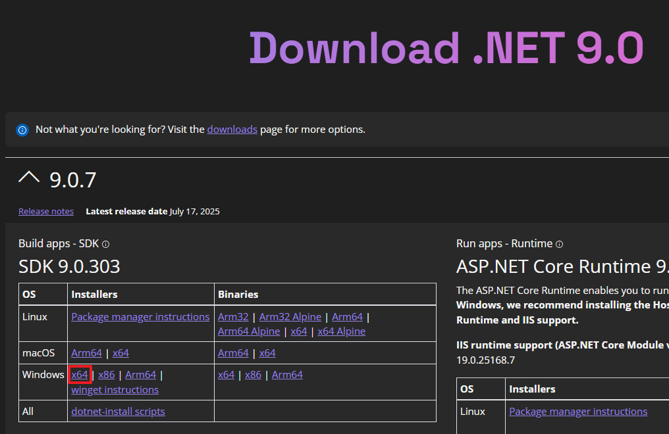Screen dimensions: 669x434
Task: Download Windows x64 SDK installer
Action: coord(80,374)
